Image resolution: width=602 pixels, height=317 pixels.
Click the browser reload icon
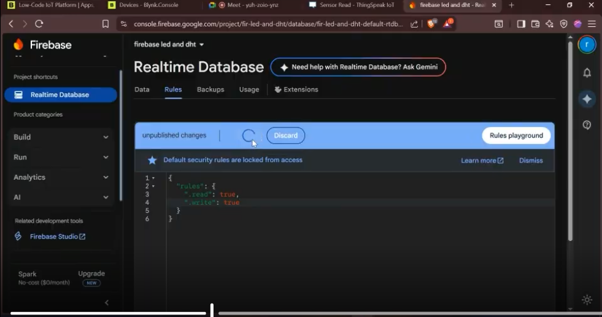39,24
